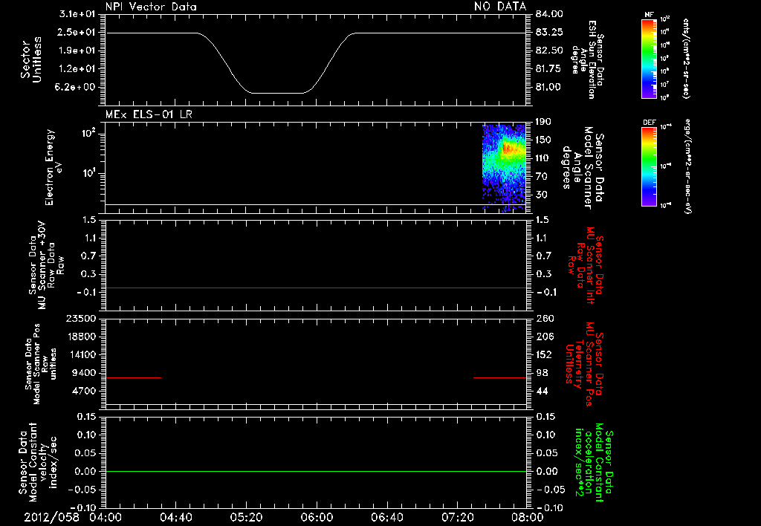Image resolution: width=761 pixels, height=526 pixels.
Task: Click the "Electron Energy eV" axis label
Action: pos(54,167)
